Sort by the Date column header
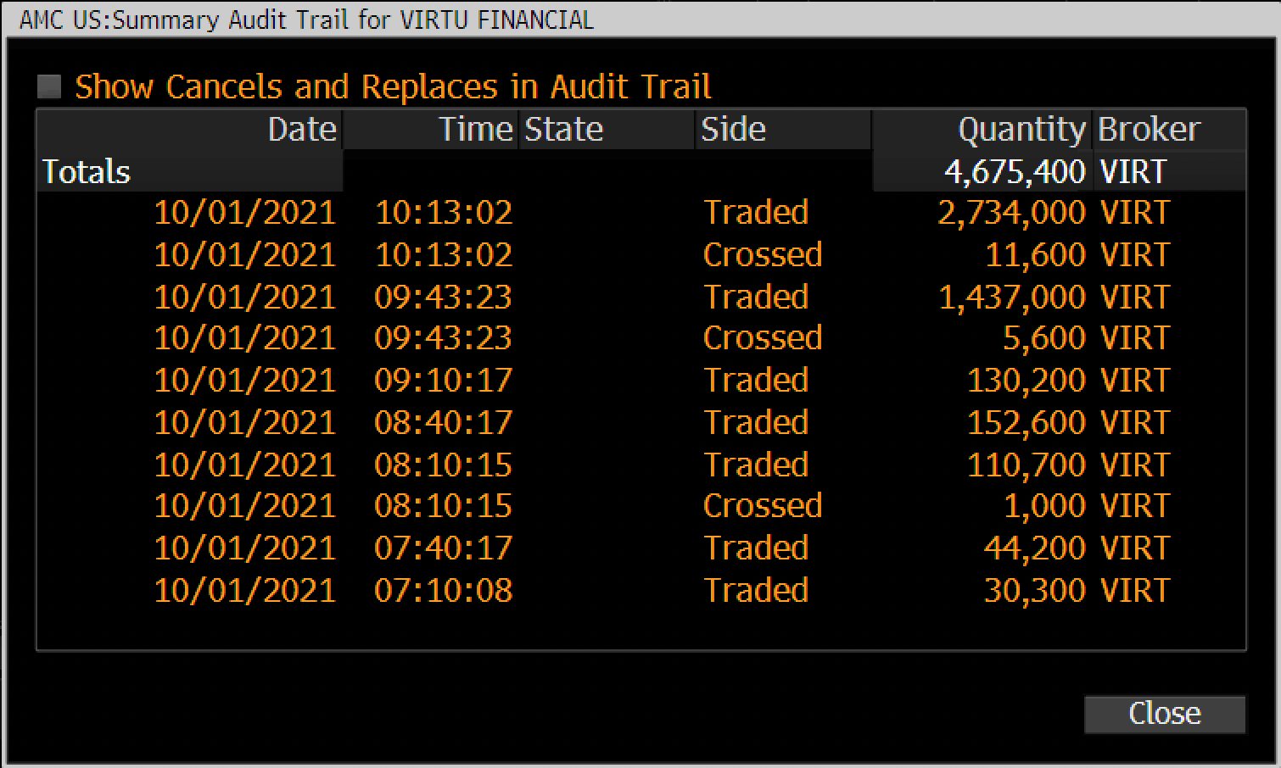The image size is (1281, 768). coord(301,129)
